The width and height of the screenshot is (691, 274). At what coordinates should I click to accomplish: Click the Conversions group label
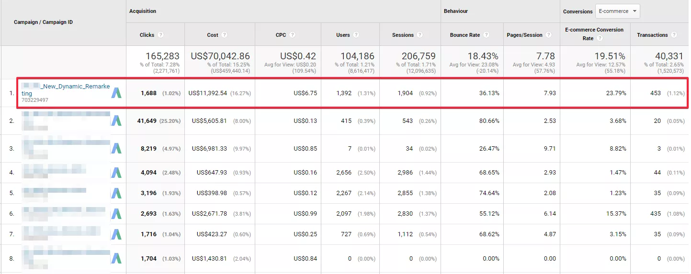tap(578, 11)
